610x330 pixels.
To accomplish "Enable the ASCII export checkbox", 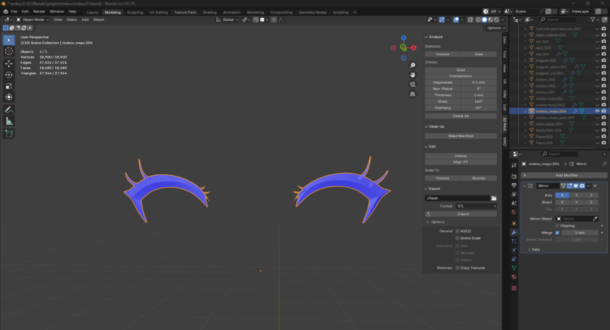I will point(457,231).
